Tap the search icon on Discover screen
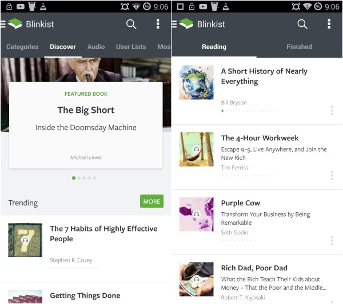 click(131, 24)
